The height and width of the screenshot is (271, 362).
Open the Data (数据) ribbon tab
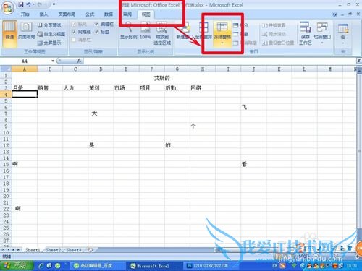click(x=109, y=14)
